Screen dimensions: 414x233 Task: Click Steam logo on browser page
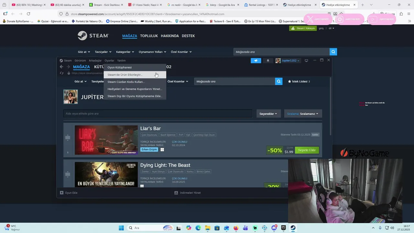click(x=93, y=36)
